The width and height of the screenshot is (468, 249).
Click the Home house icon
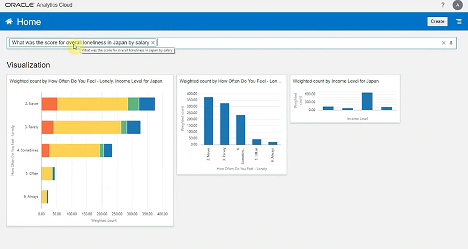(9, 22)
